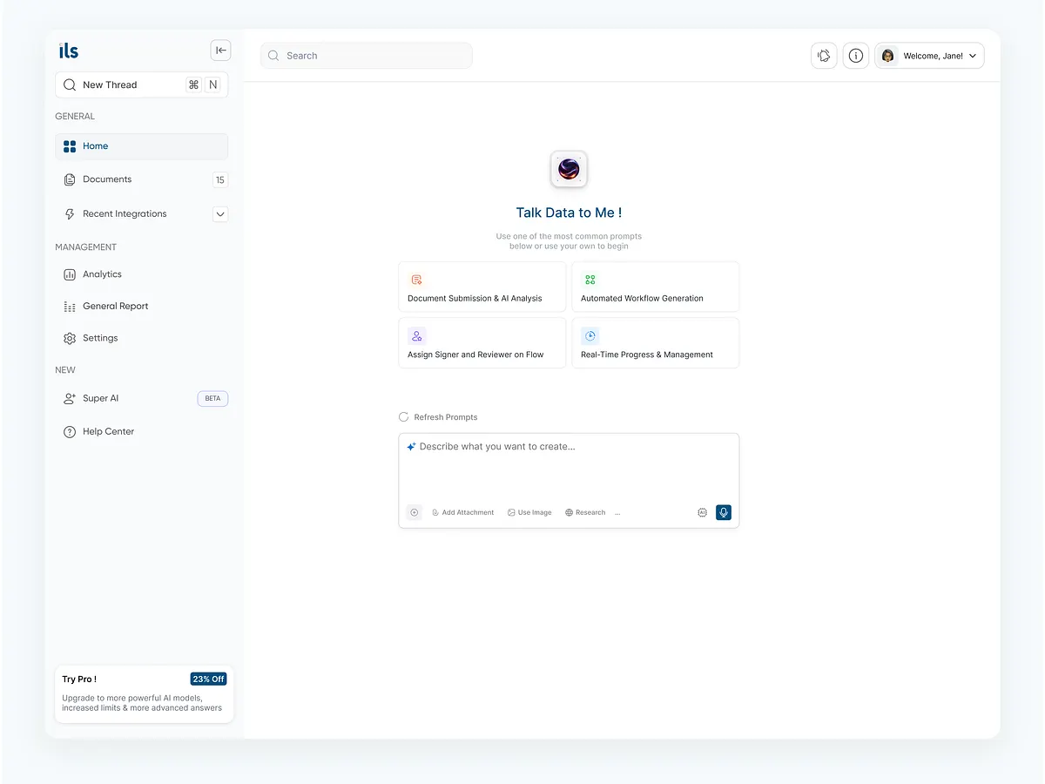Open the Super AI beta feature
Screen dimensions: 1045x784
(x=99, y=398)
